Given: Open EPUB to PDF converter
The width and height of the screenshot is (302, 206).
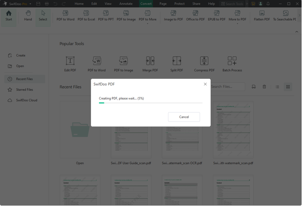Looking at the screenshot, I should point(217,16).
